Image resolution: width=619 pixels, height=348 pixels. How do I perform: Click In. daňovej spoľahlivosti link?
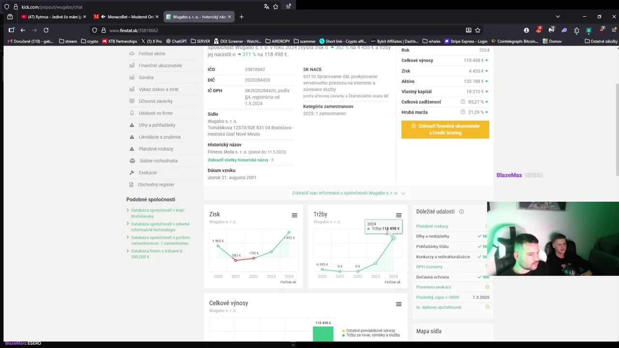point(439,307)
